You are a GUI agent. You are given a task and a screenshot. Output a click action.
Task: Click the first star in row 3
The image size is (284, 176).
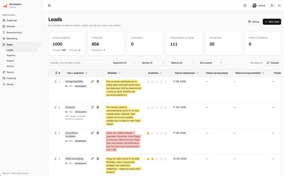(x=148, y=133)
